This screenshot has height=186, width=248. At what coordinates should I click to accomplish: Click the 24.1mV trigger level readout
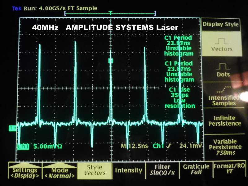click(x=188, y=146)
